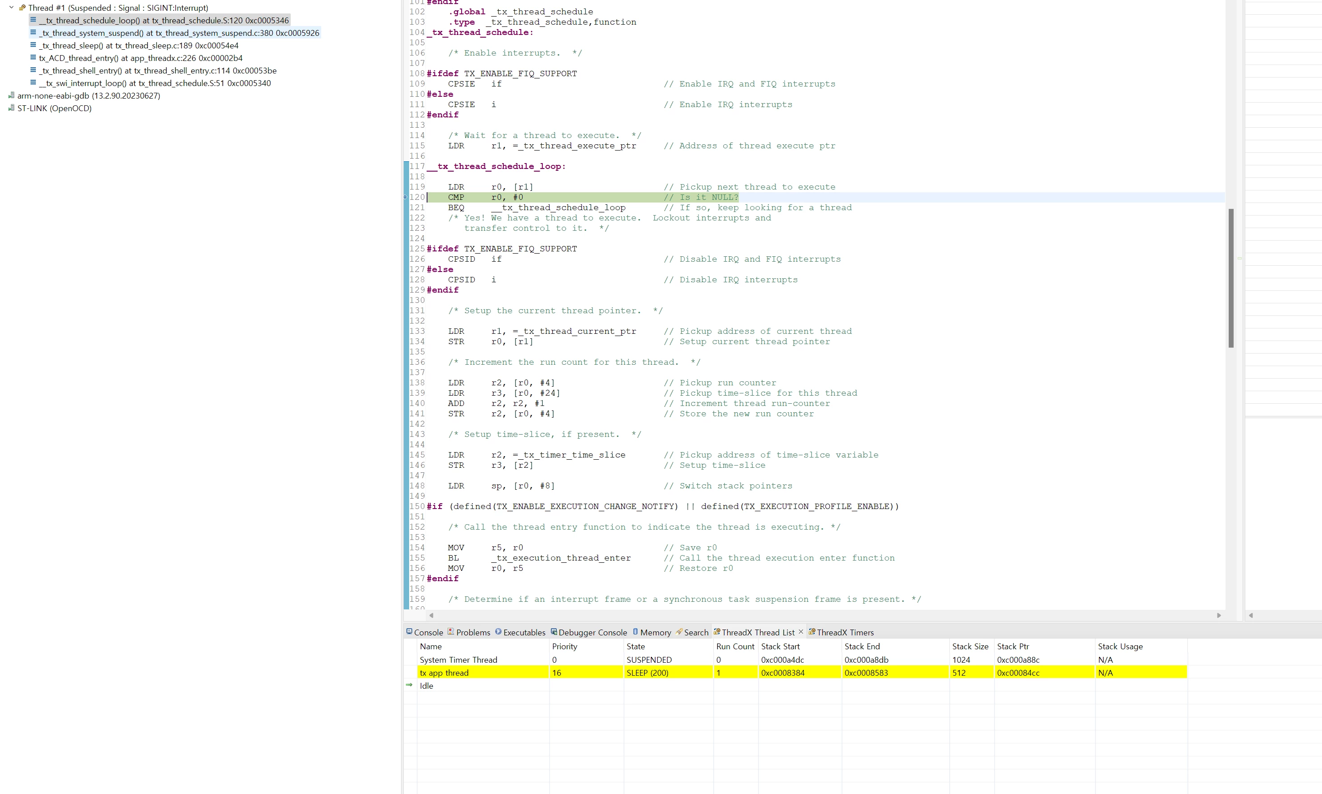Click editor horizontal scroll right arrow
This screenshot has width=1322, height=794.
[1219, 615]
